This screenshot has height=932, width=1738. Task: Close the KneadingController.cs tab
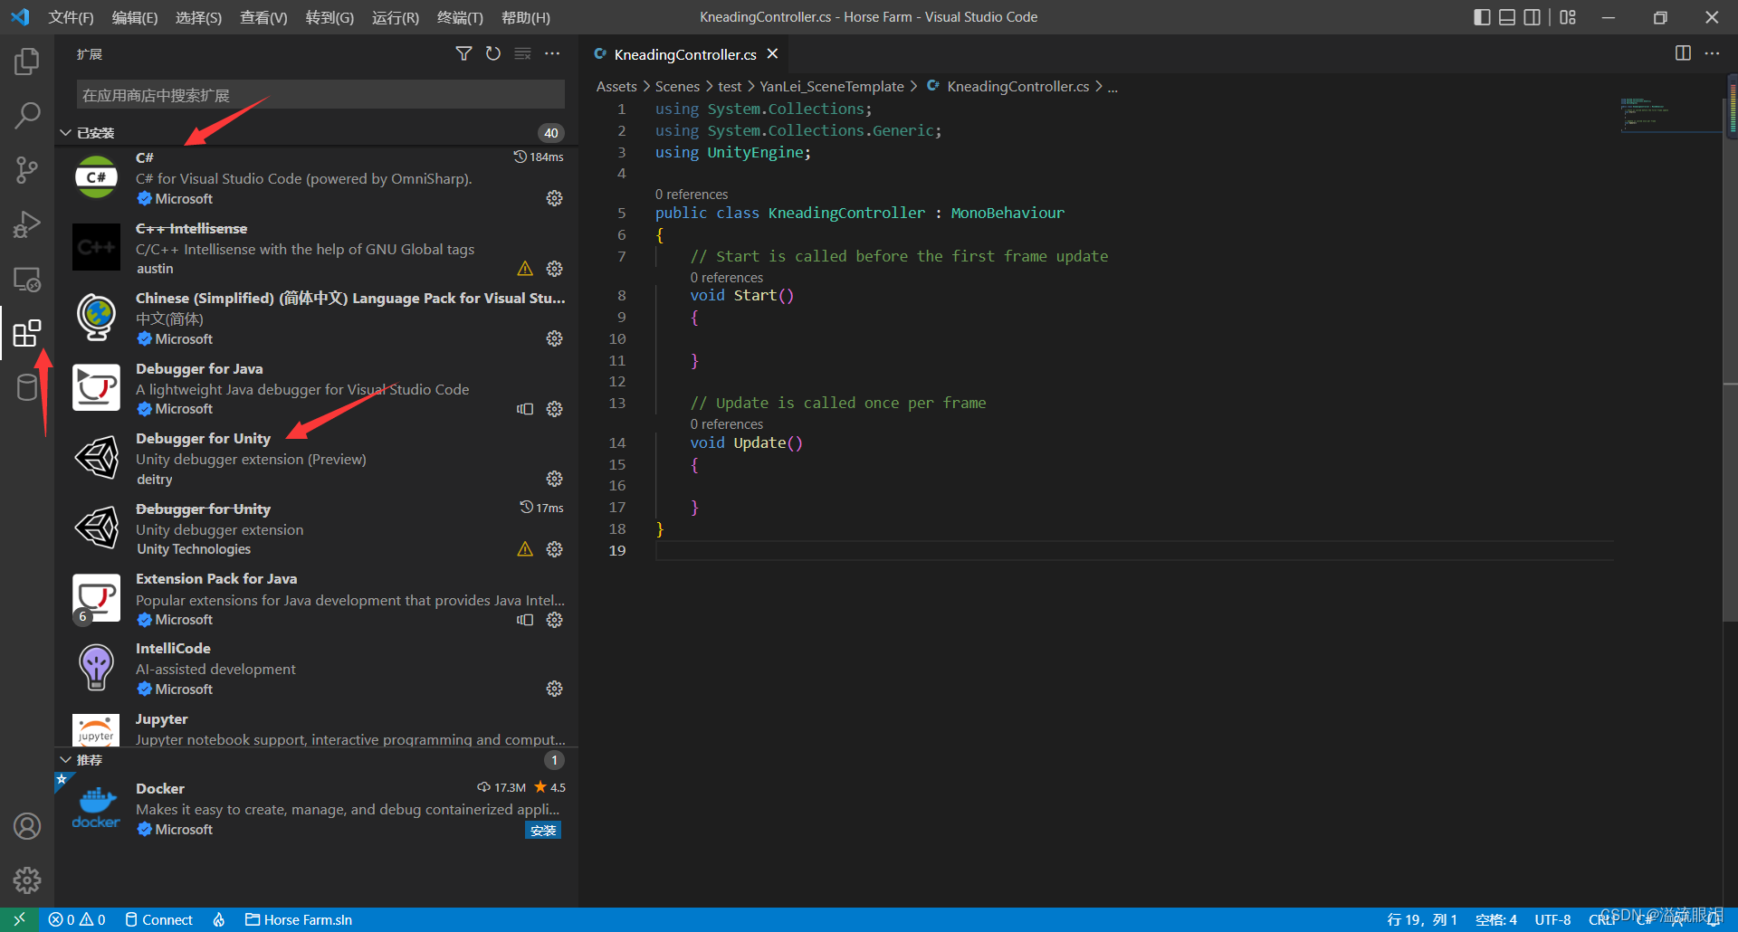click(x=772, y=54)
